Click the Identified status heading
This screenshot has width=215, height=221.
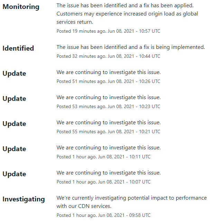click(18, 49)
